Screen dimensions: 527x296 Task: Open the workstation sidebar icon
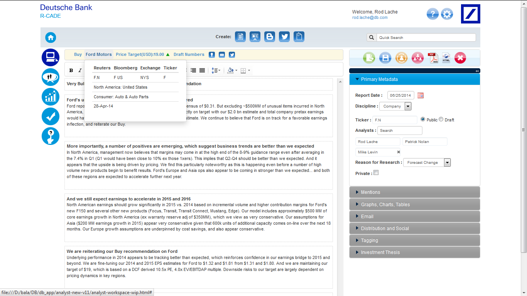(x=51, y=57)
